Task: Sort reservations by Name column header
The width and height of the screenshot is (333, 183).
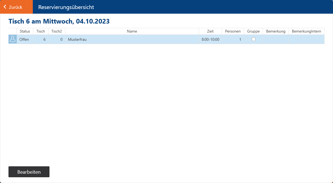Action: (132, 31)
